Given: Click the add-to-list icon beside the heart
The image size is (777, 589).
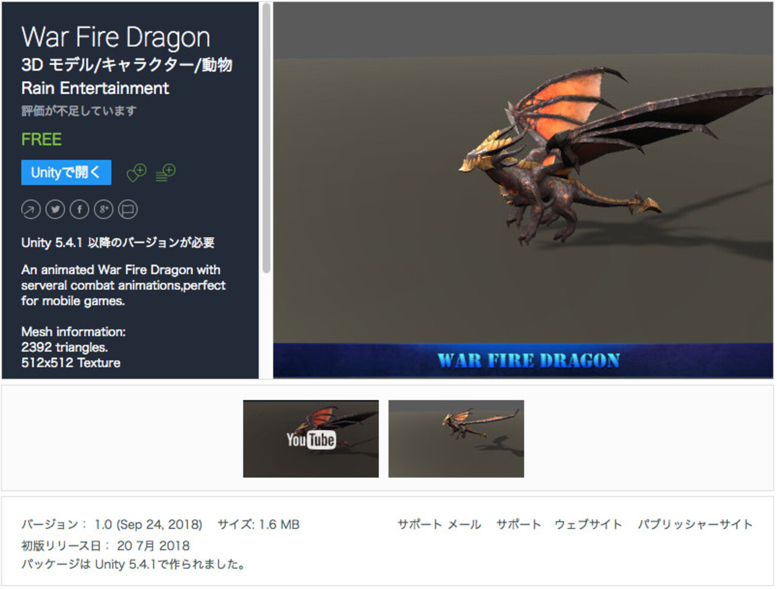Looking at the screenshot, I should tap(166, 173).
